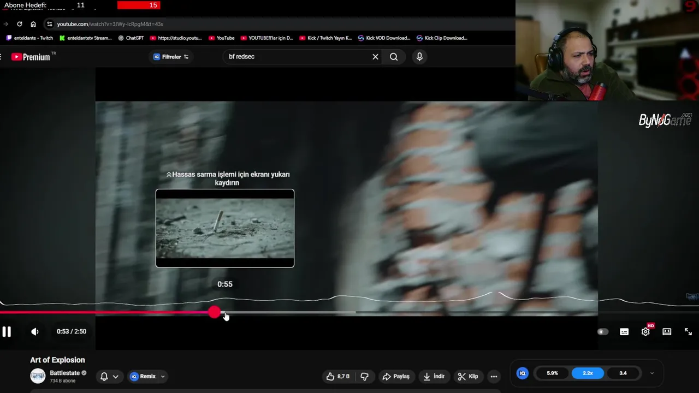Open the Battlestate channel avatar
The height and width of the screenshot is (393, 699).
[38, 376]
